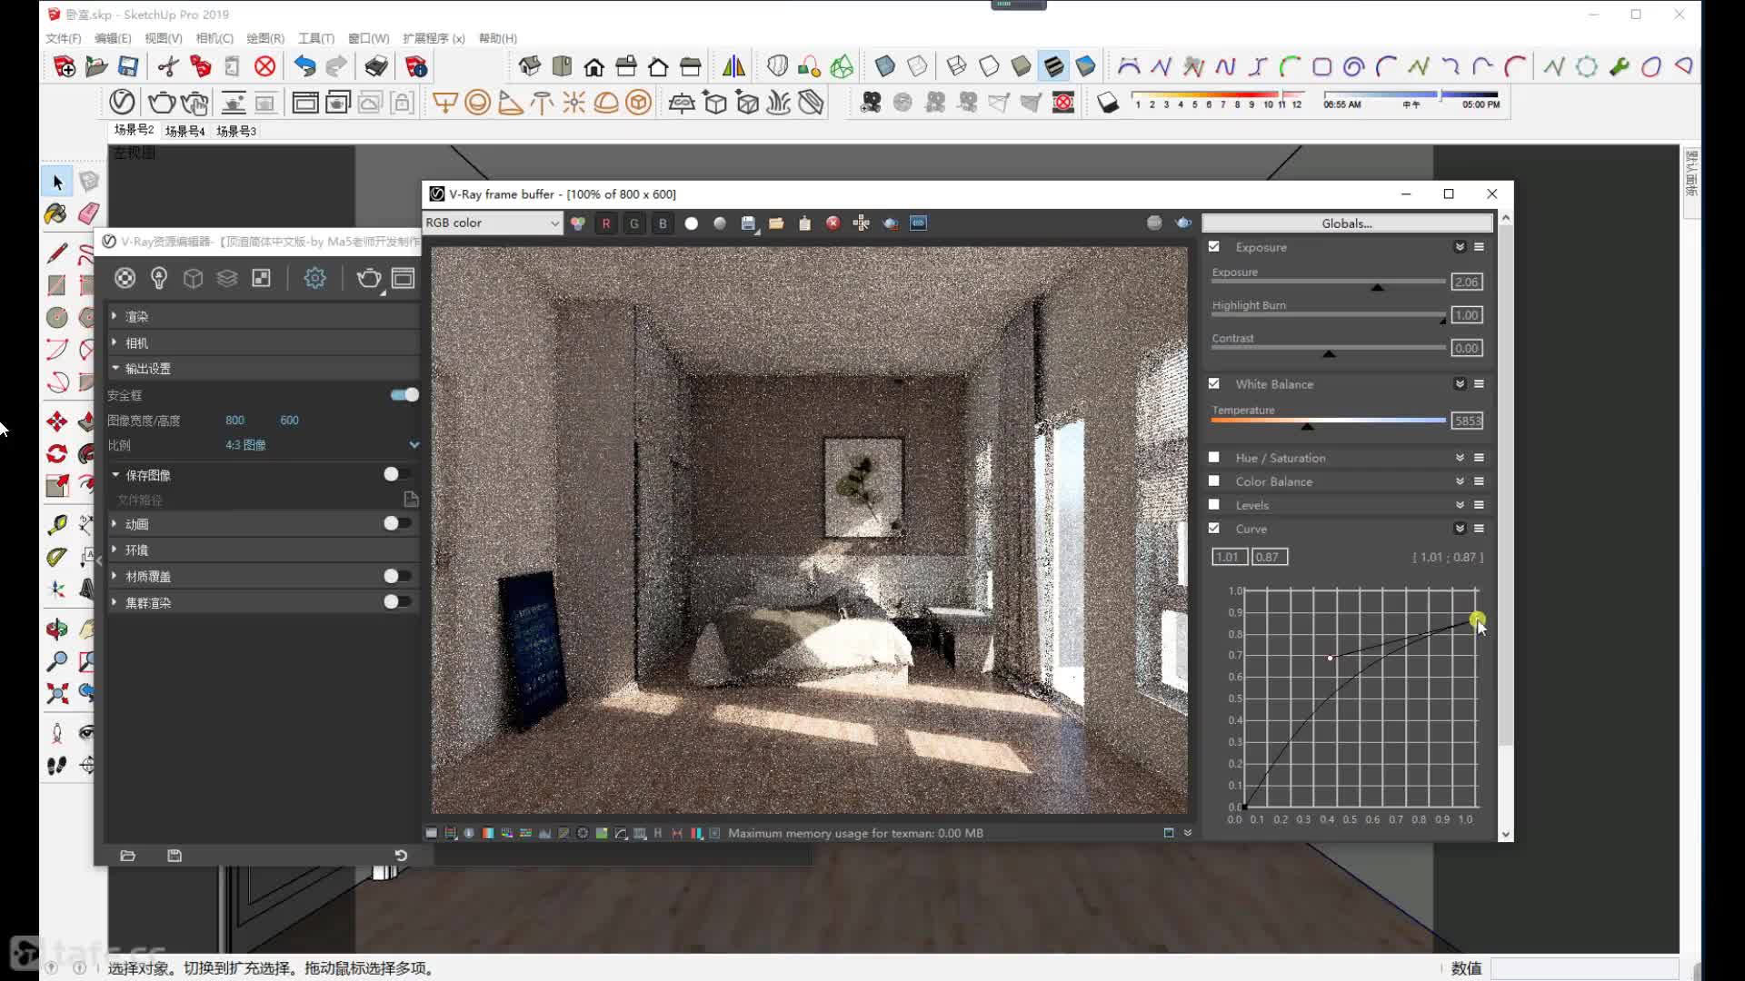Open the Curve options menu button
Image resolution: width=1745 pixels, height=981 pixels.
click(x=1480, y=529)
